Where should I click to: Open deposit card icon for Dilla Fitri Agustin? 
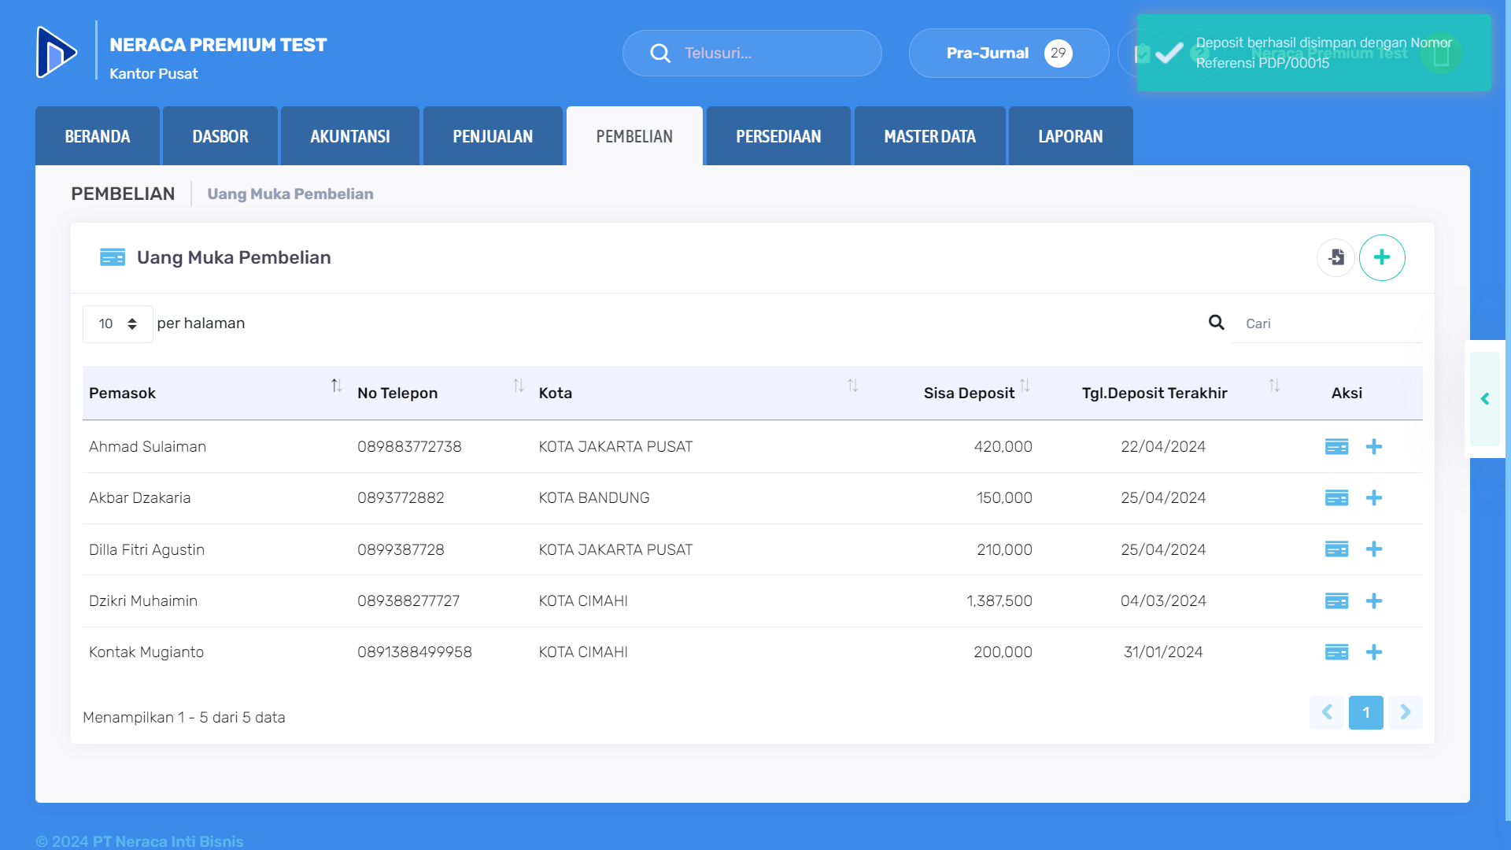coord(1336,549)
